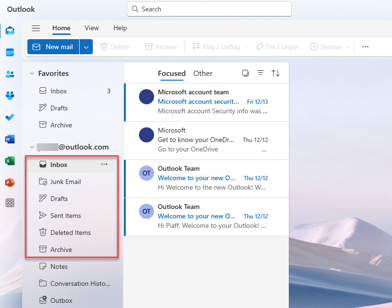This screenshot has width=392, height=308.
Task: Open the Filter icon in message list
Action: 261,73
